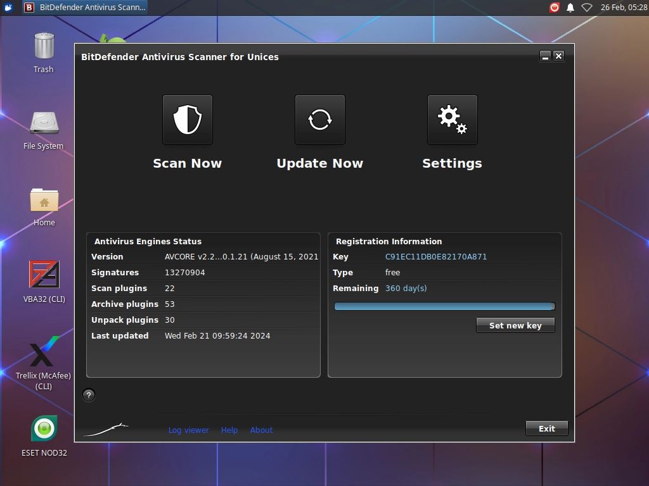Click the BitDefender logo at bottom-left
Screen dimensions: 649x486
pyautogui.click(x=106, y=430)
